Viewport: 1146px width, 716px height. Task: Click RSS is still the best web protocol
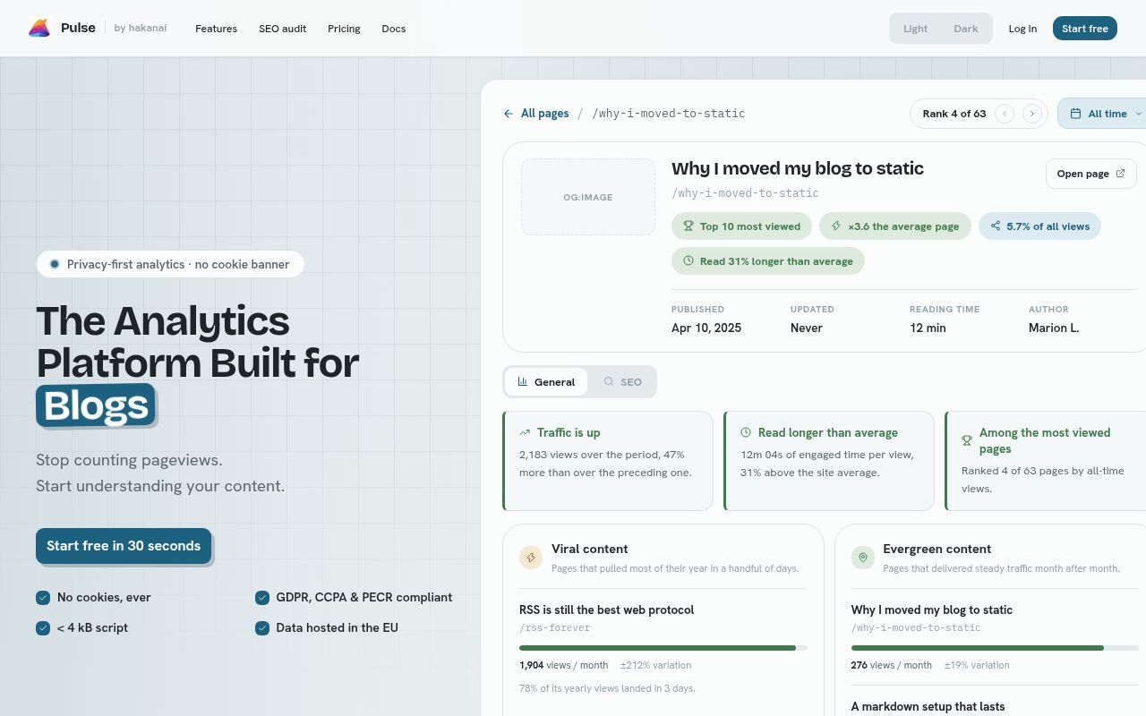606,609
